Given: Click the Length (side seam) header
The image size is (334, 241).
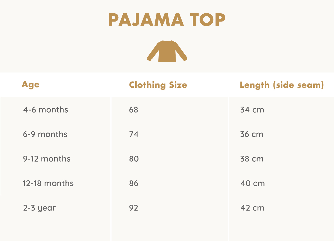Looking at the screenshot, I should 282,85.
